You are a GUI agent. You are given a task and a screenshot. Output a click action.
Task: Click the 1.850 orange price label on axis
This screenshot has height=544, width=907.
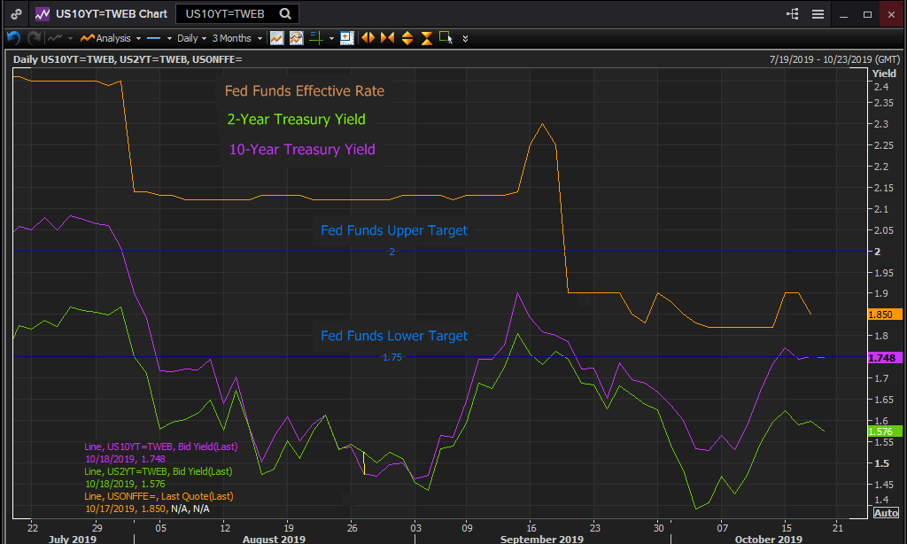point(886,315)
